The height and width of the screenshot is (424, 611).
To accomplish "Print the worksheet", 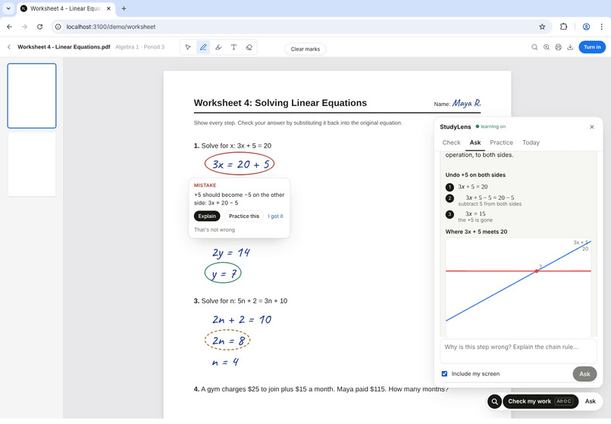I will pyautogui.click(x=558, y=47).
